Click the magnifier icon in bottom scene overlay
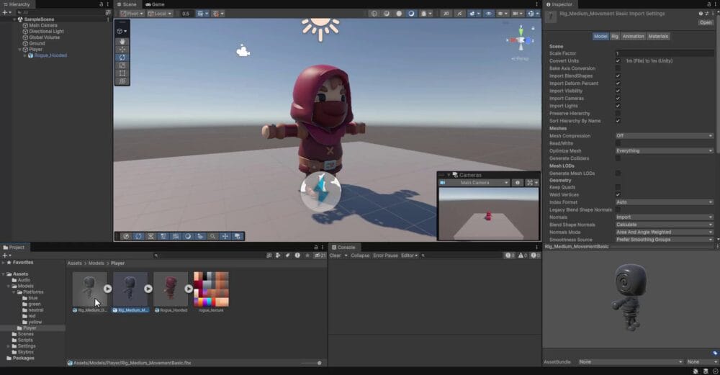The image size is (720, 375). 212,236
